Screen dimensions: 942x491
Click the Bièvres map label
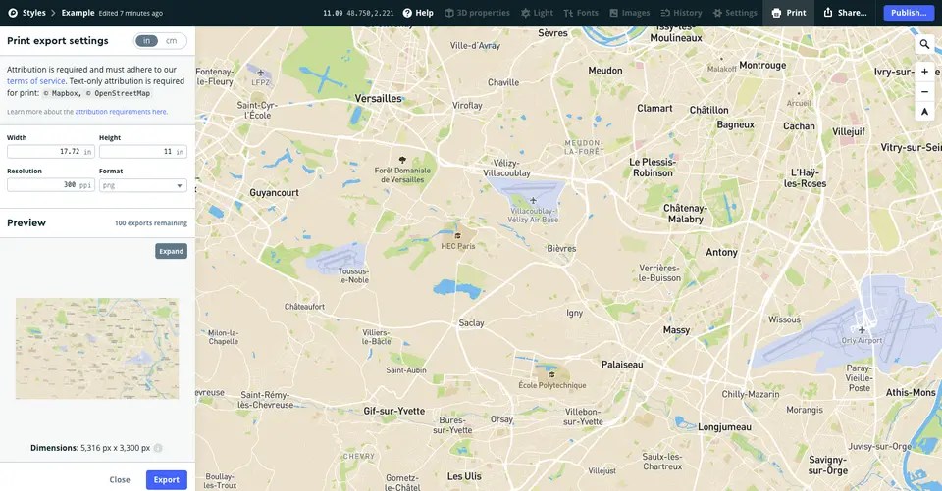point(561,249)
